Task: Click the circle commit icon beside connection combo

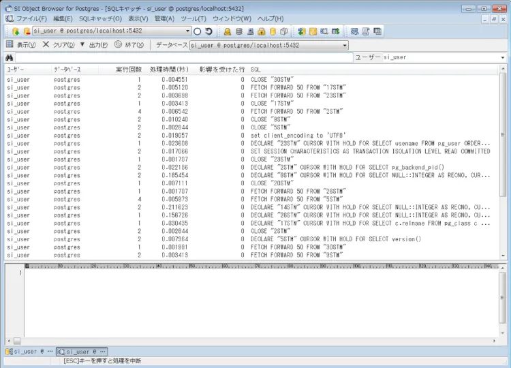Action: pyautogui.click(x=197, y=31)
